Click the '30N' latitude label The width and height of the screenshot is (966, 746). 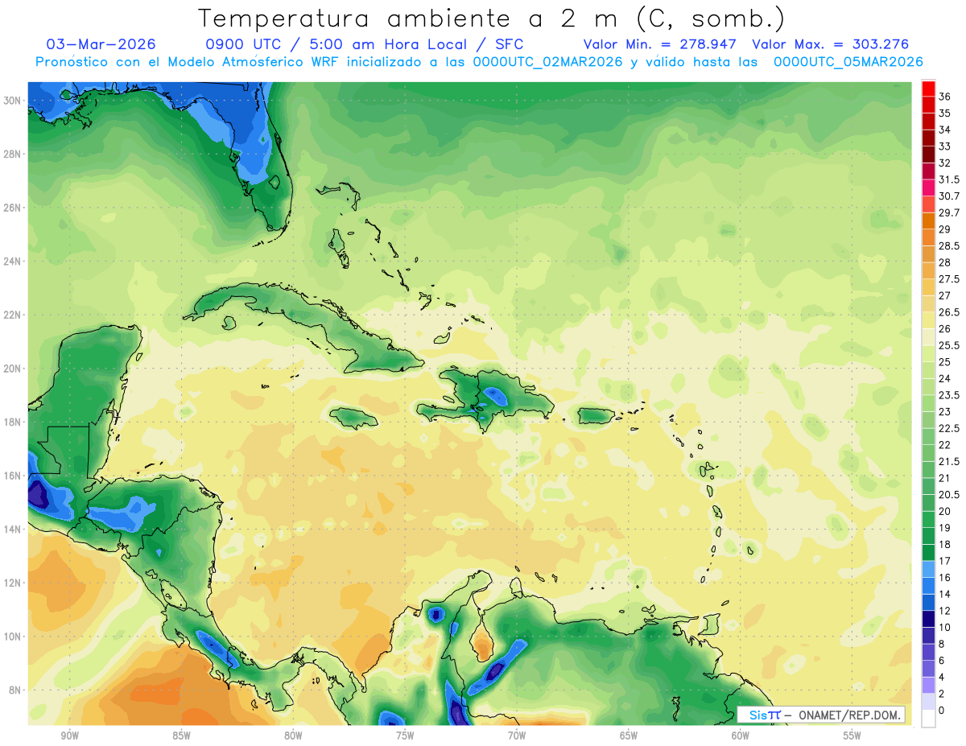[14, 100]
